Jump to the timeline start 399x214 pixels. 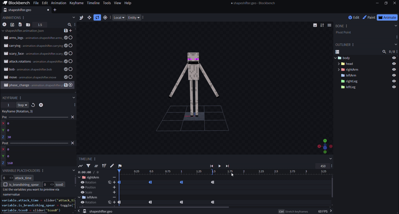[211, 166]
